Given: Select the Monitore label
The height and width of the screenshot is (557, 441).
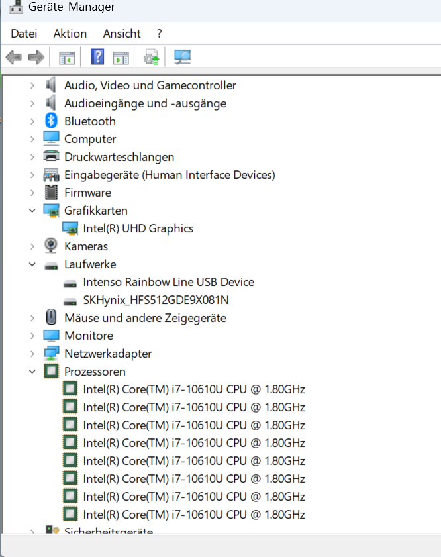Looking at the screenshot, I should coord(89,336).
